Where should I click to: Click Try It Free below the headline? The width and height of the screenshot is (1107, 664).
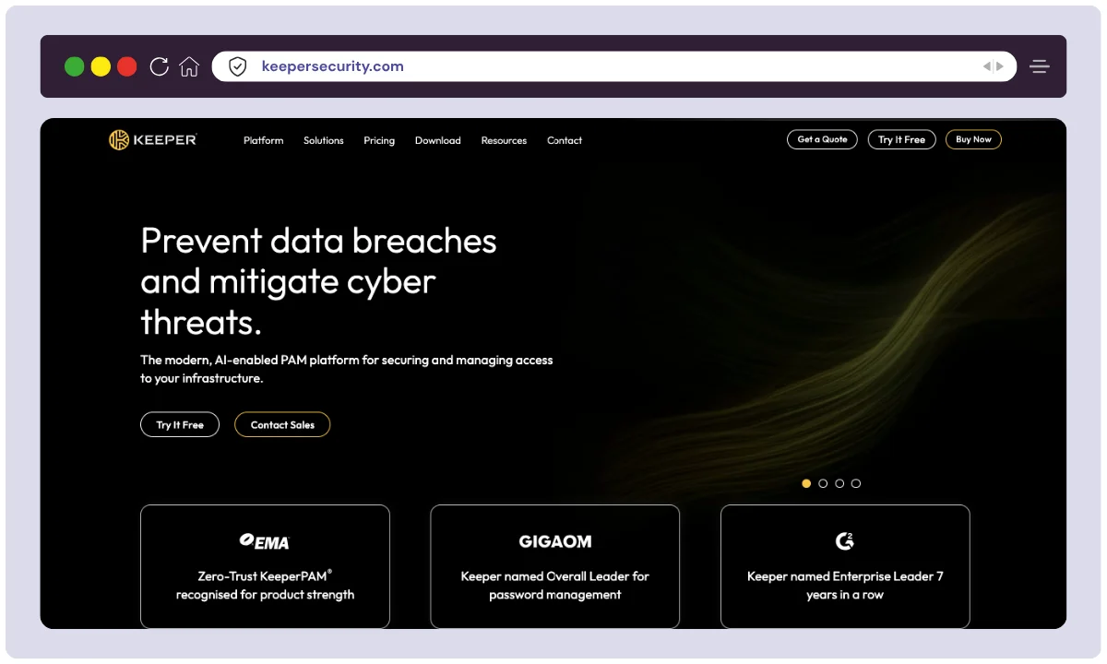180,424
